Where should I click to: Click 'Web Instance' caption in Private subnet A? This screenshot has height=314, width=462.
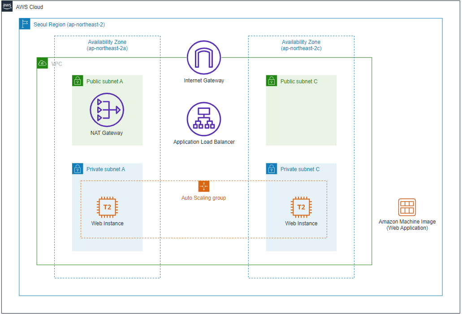(x=107, y=223)
